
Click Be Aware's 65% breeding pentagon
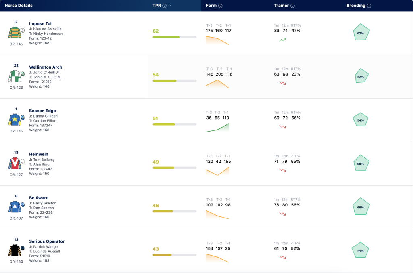pyautogui.click(x=361, y=206)
